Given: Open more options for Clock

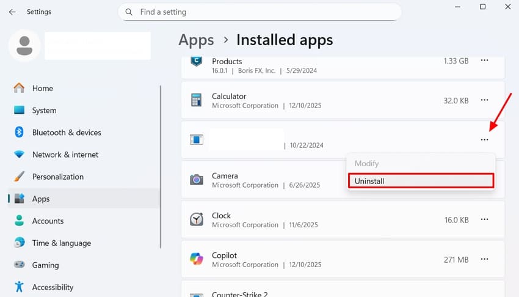Looking at the screenshot, I should pyautogui.click(x=484, y=219).
